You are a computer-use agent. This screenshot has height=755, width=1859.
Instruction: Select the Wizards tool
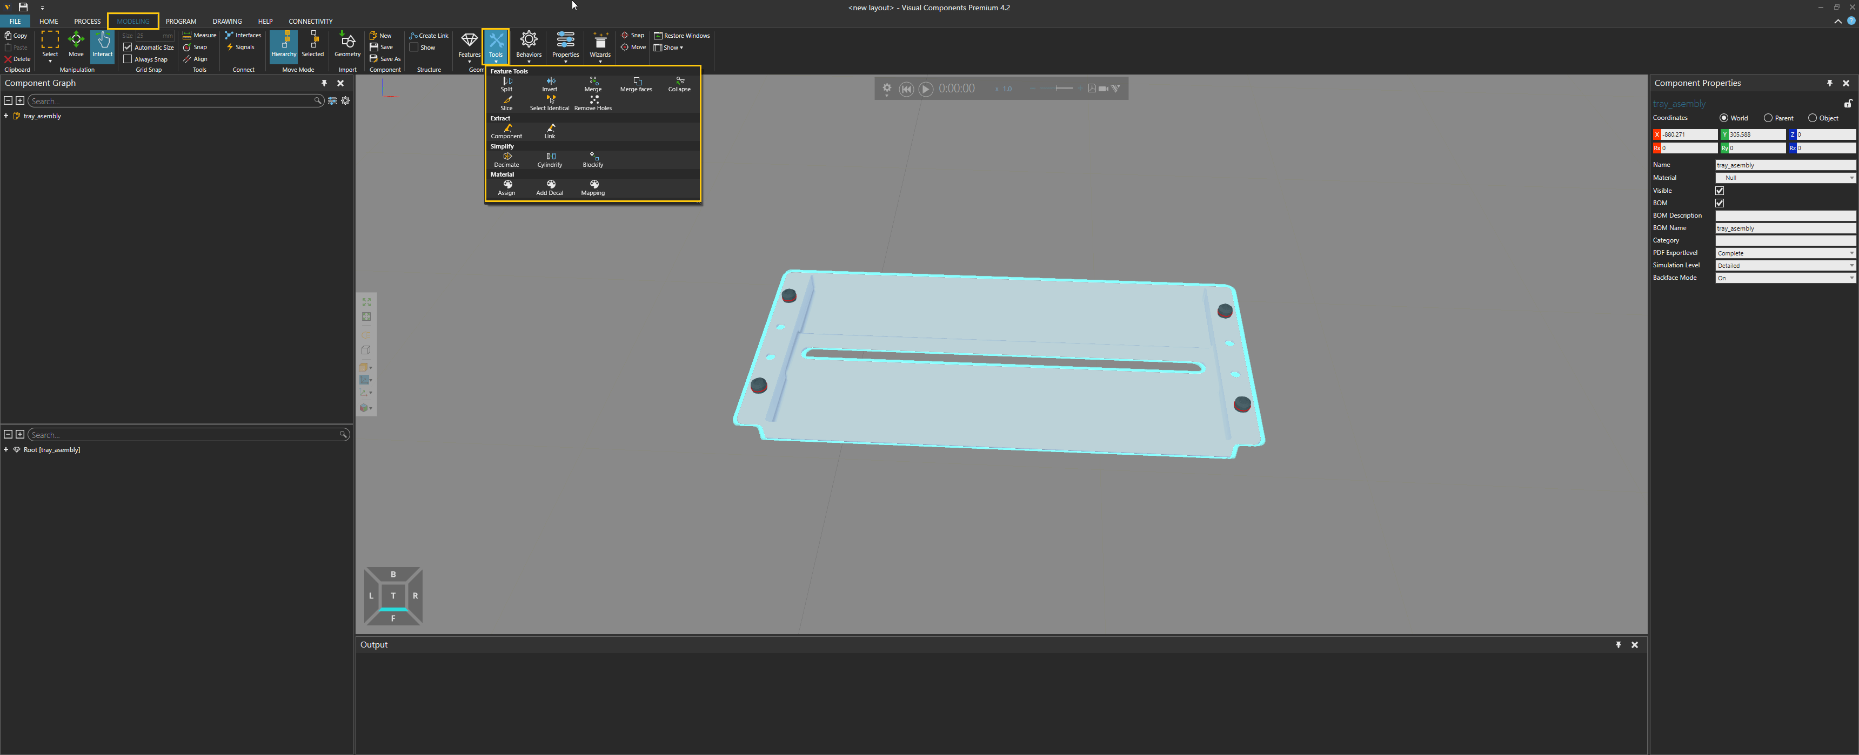600,45
